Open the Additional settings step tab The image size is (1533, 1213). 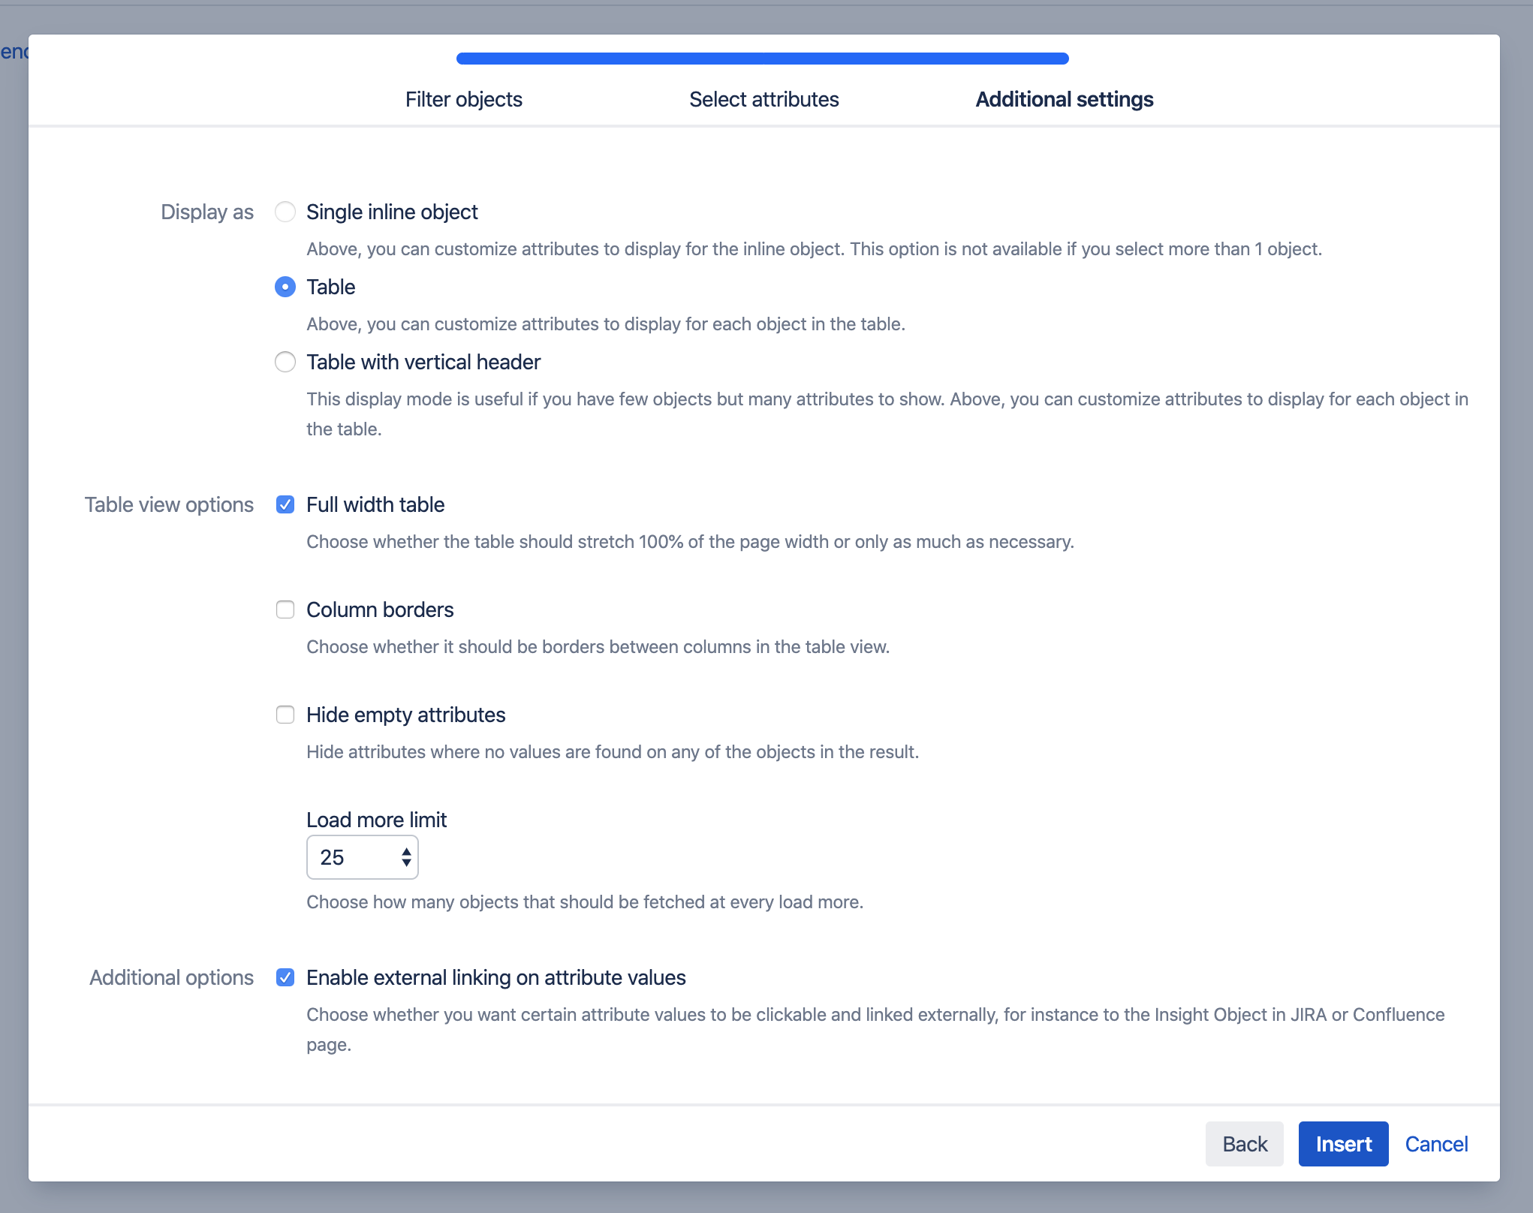pyautogui.click(x=1064, y=99)
